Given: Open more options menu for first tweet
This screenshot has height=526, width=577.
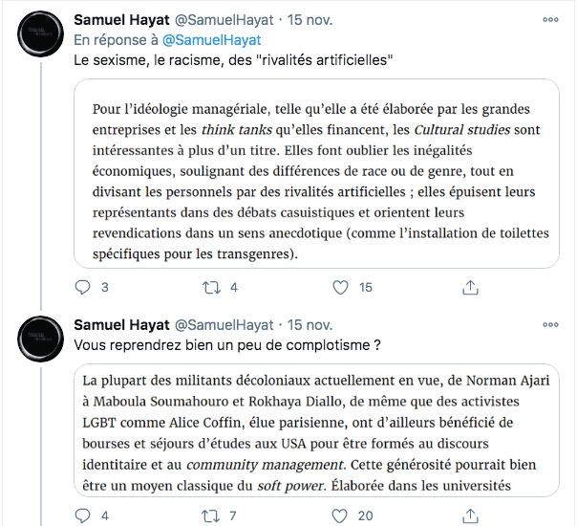Looking at the screenshot, I should (550, 19).
